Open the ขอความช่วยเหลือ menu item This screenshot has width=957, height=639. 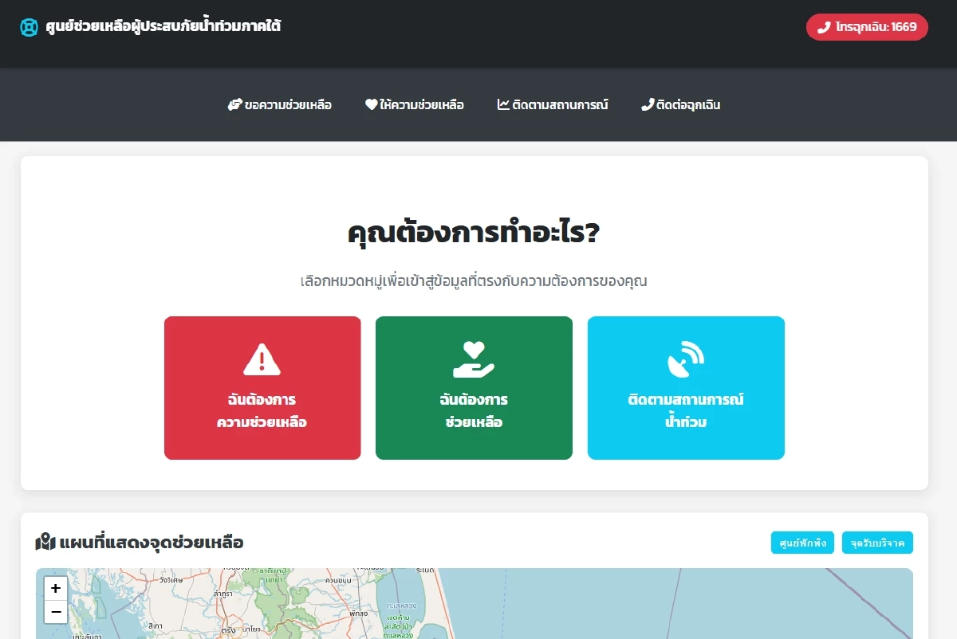coord(282,104)
